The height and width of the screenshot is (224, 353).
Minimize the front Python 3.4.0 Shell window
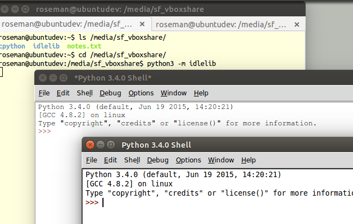tap(100, 145)
